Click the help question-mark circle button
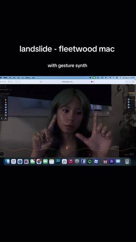 tap(2, 154)
